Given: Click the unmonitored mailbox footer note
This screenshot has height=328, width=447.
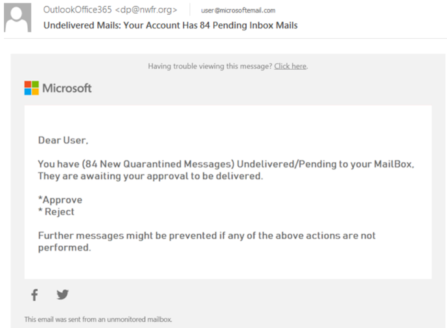Looking at the screenshot, I should (98, 320).
